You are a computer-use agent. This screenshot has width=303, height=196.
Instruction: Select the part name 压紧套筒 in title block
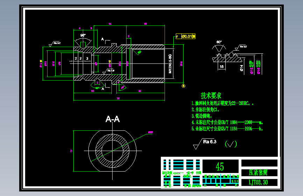pos(258,173)
